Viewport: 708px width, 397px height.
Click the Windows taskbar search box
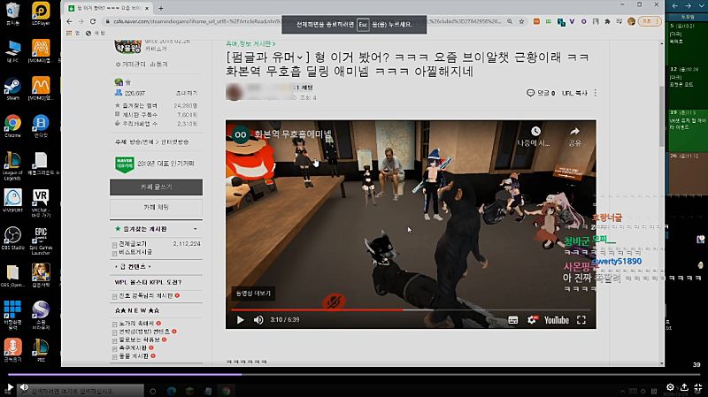(81, 391)
